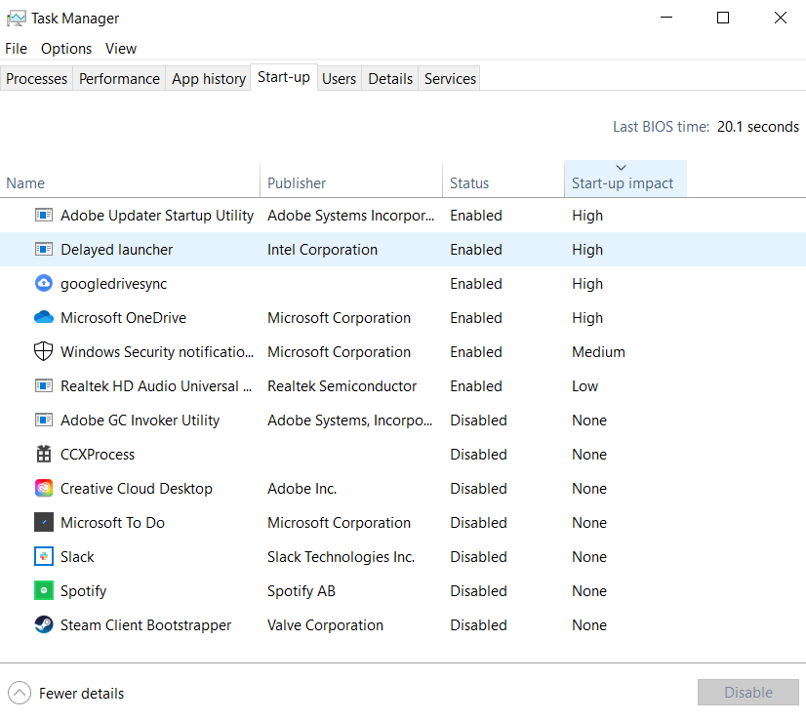Collapse view with Fewer details arrow
Image resolution: width=806 pixels, height=721 pixels.
coord(19,694)
